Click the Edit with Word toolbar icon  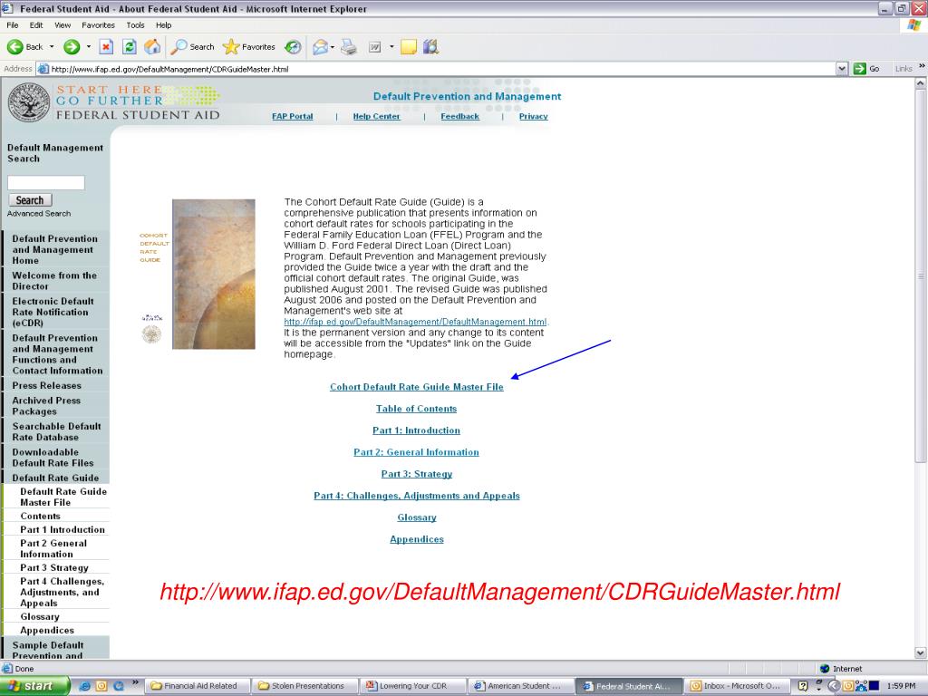[x=374, y=47]
